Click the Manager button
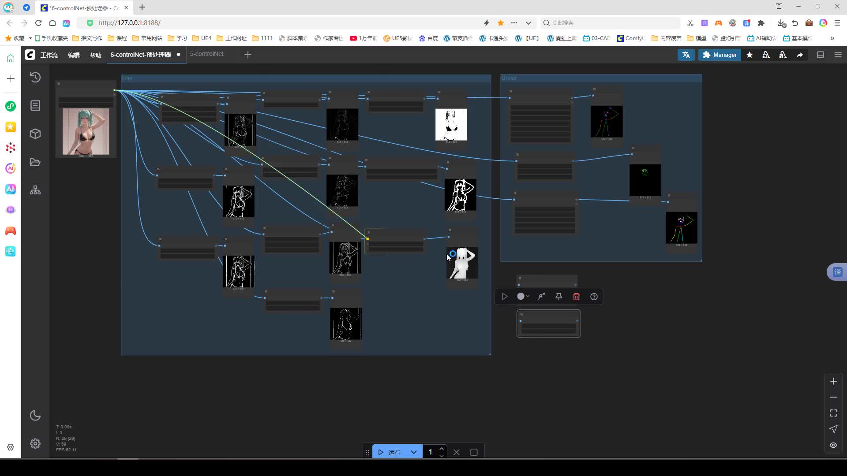The width and height of the screenshot is (847, 476). pyautogui.click(x=720, y=55)
